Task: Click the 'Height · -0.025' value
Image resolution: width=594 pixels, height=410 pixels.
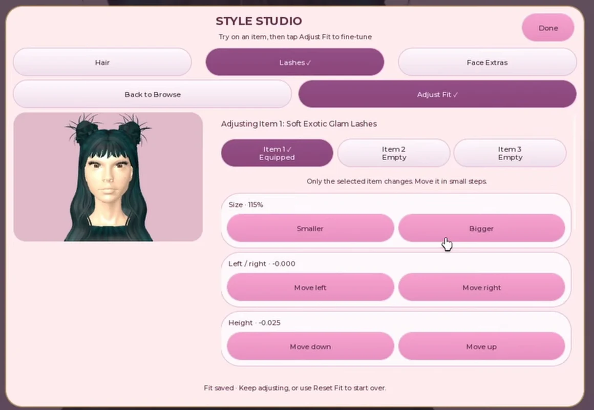Action: pyautogui.click(x=254, y=323)
